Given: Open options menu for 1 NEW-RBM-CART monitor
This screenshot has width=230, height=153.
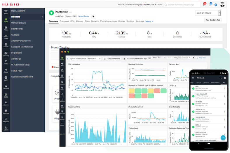Looking at the screenshot, I should click(224, 96).
